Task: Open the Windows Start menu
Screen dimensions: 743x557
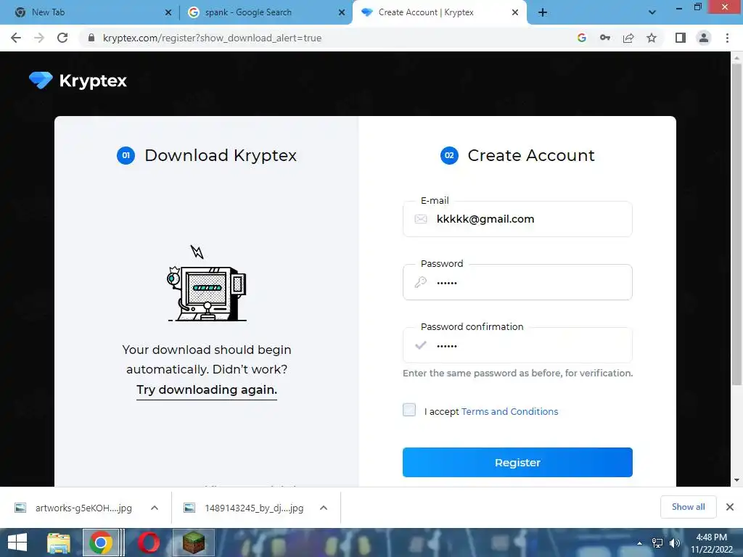Action: click(x=17, y=542)
